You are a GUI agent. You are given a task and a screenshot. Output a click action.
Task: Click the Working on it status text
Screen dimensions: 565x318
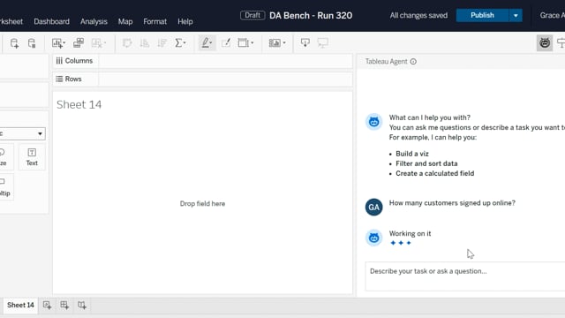pos(410,233)
